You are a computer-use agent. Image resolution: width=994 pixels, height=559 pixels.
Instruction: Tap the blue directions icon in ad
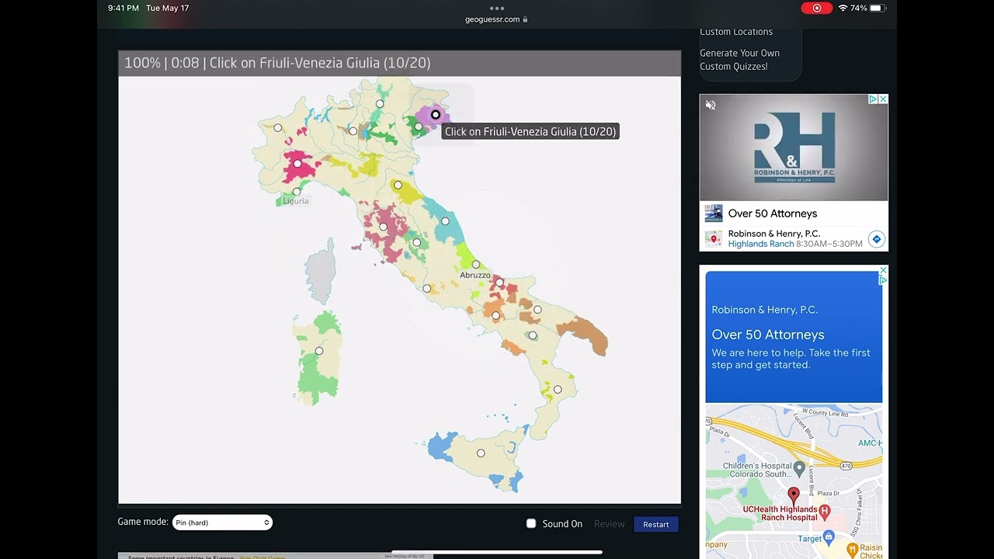click(x=876, y=239)
